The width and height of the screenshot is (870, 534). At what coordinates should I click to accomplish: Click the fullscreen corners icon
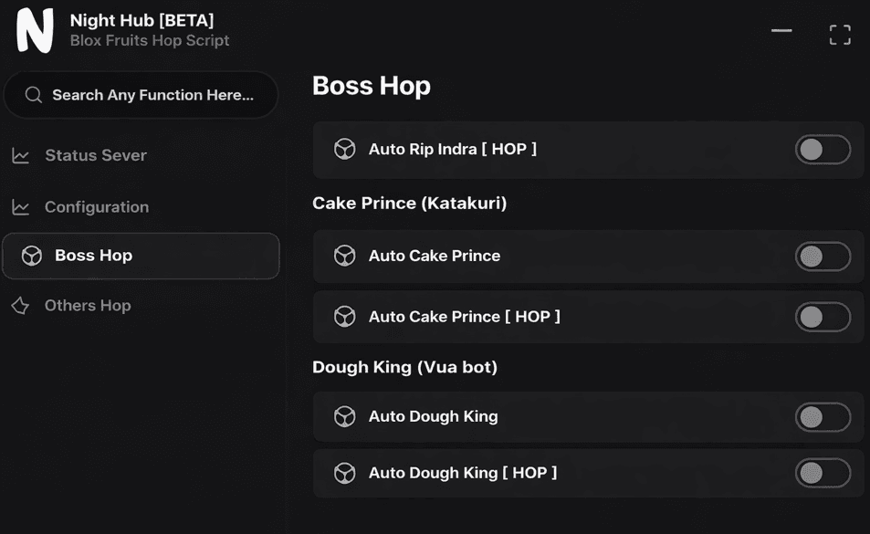(840, 35)
